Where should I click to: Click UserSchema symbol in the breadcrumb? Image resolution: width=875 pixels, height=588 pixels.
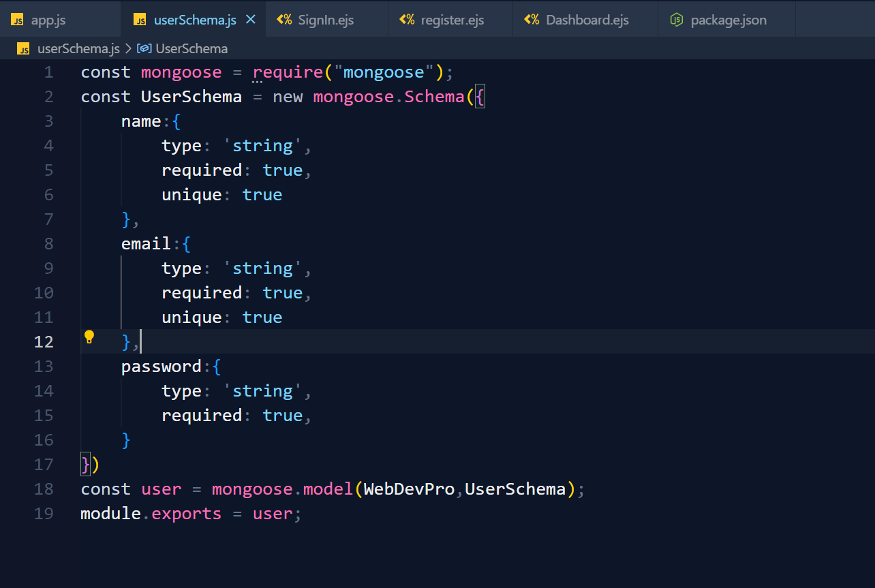pos(191,48)
